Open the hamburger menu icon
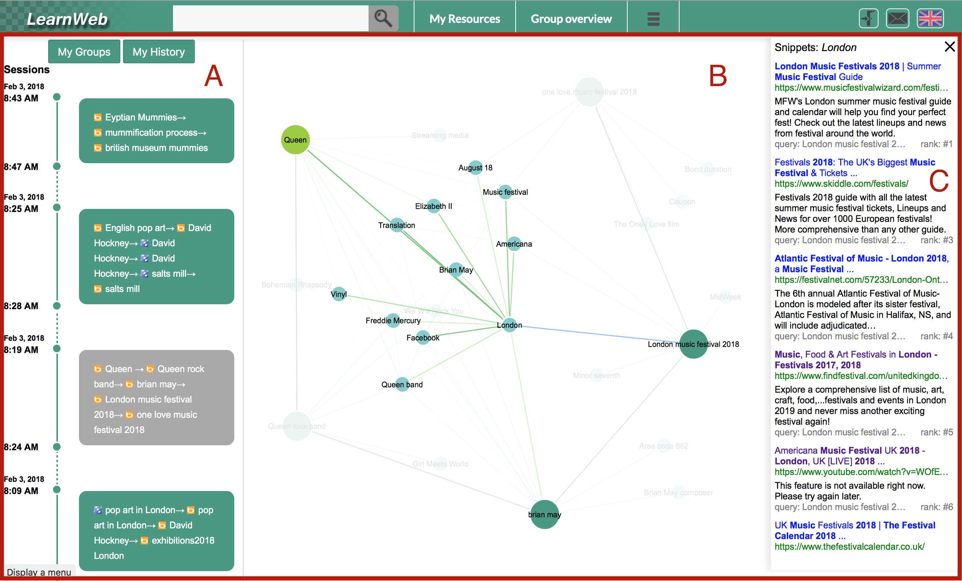Screen dimensions: 962x581 653,18
